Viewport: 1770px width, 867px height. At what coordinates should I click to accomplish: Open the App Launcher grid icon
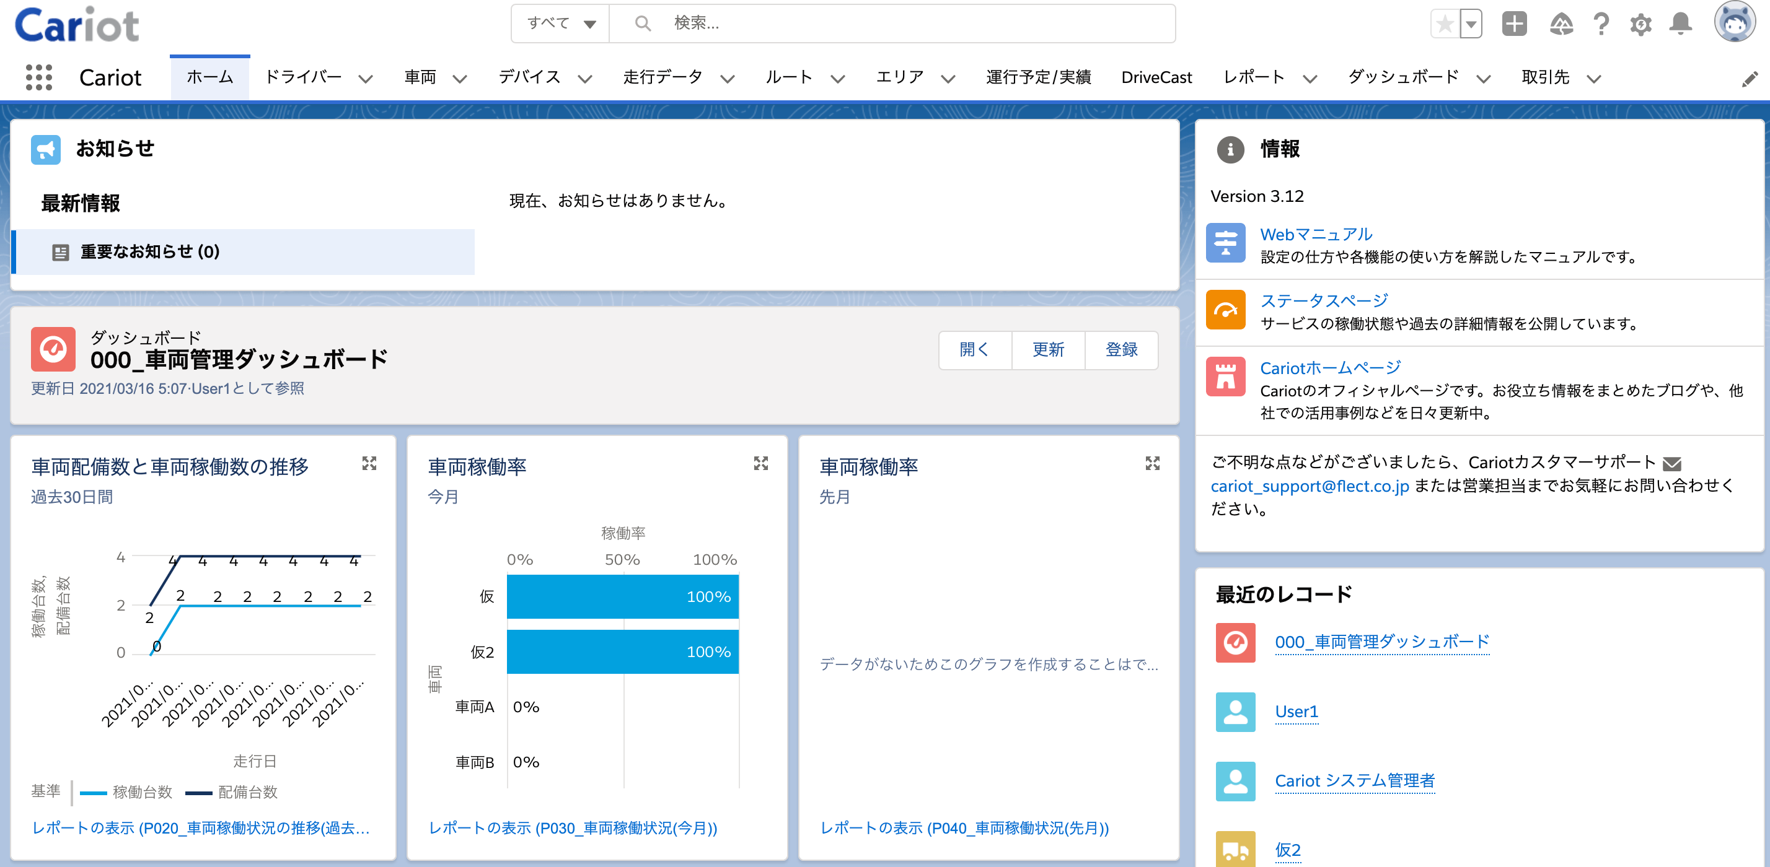(x=39, y=77)
